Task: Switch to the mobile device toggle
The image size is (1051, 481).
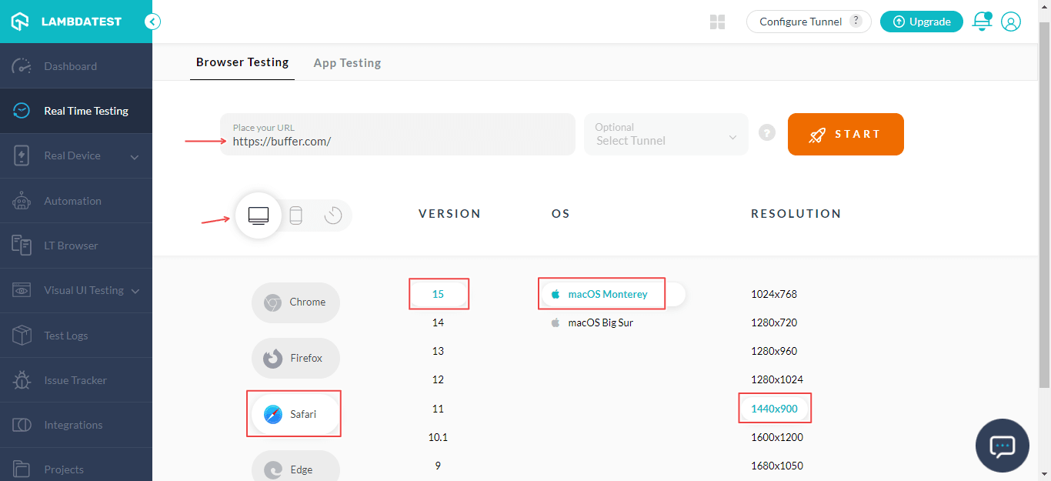Action: [295, 215]
